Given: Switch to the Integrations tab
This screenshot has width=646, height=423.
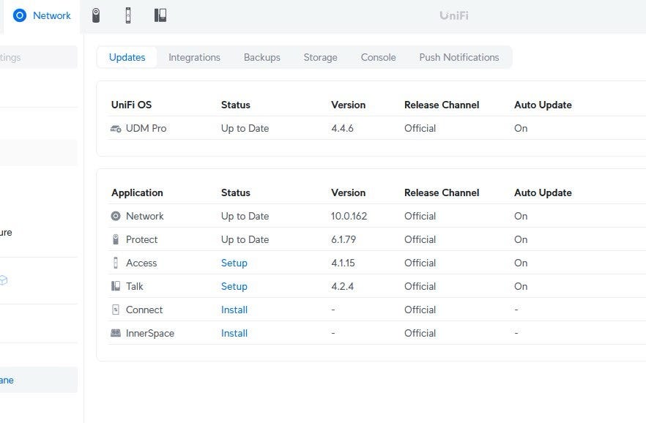Looking at the screenshot, I should click(194, 58).
